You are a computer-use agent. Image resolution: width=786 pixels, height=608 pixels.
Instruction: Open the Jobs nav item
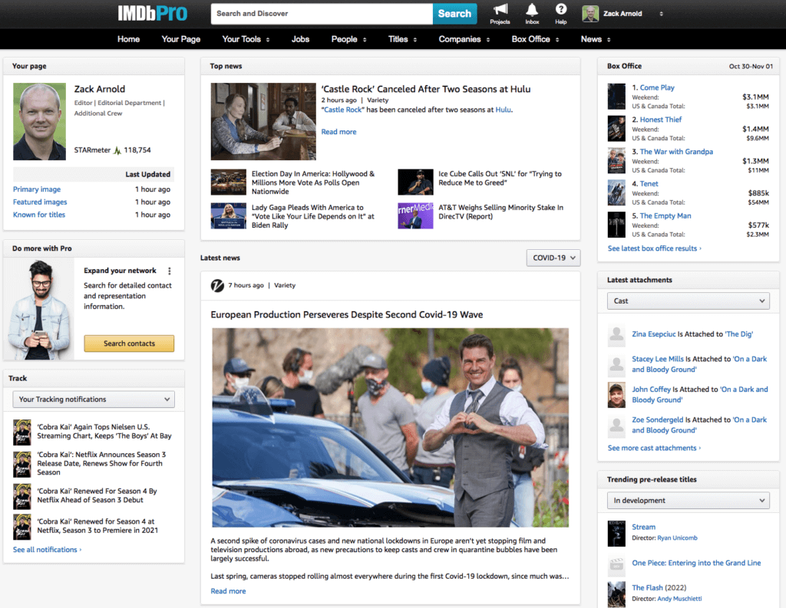300,39
